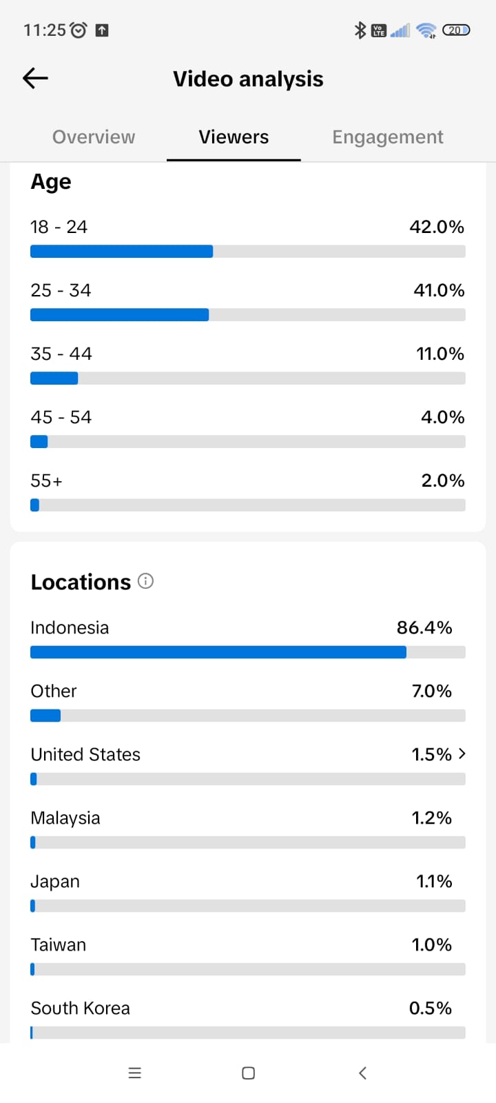Tap the Video analysis title

(x=248, y=79)
